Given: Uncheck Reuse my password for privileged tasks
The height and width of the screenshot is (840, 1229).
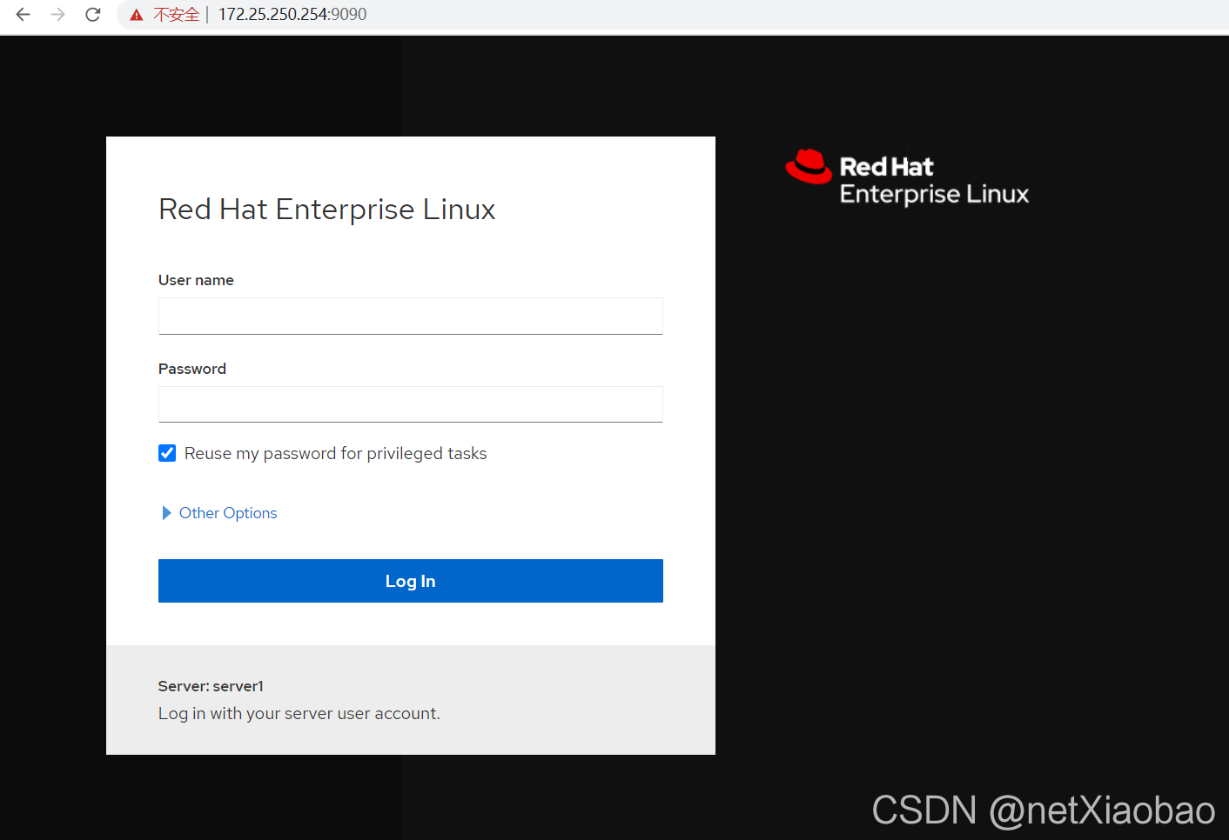Looking at the screenshot, I should [x=167, y=453].
